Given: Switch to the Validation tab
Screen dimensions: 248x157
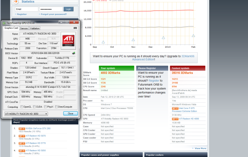Looking at the screenshot, I should 34,28.
